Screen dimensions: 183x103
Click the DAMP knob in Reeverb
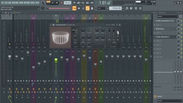tap(102, 37)
